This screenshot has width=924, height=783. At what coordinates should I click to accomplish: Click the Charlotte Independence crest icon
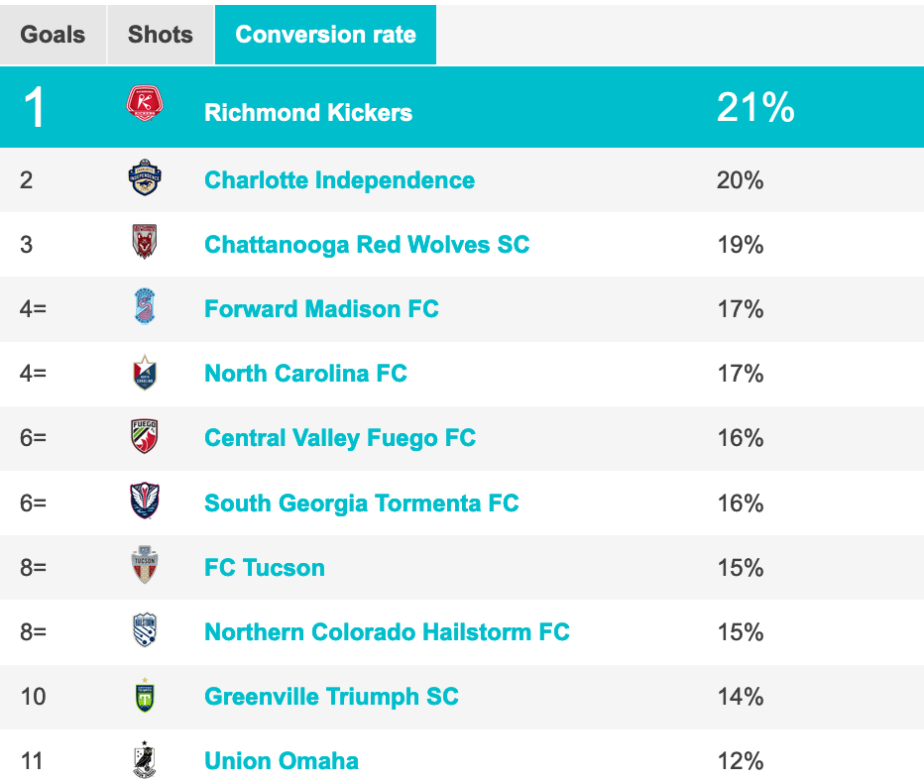coord(145,179)
